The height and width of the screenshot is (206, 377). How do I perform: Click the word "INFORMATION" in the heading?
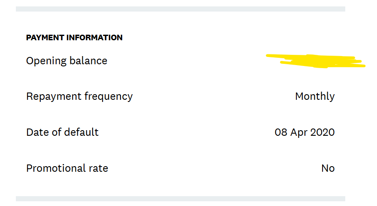[x=94, y=38]
